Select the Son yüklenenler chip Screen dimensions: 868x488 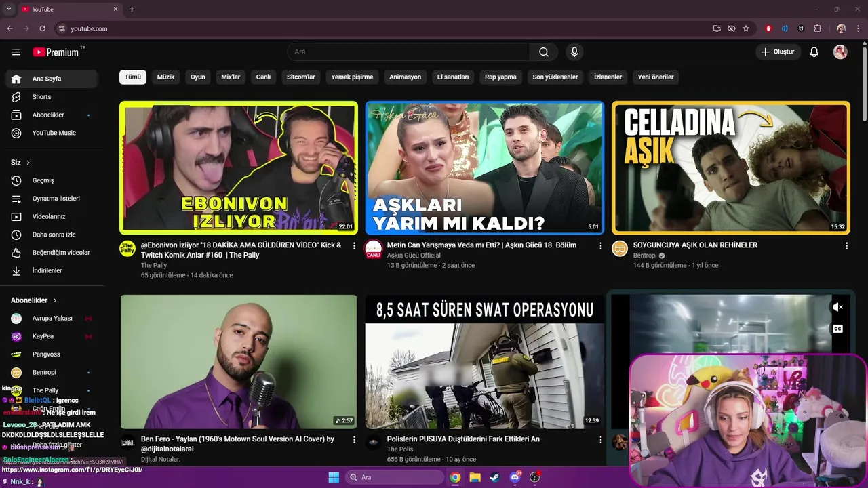tap(555, 77)
